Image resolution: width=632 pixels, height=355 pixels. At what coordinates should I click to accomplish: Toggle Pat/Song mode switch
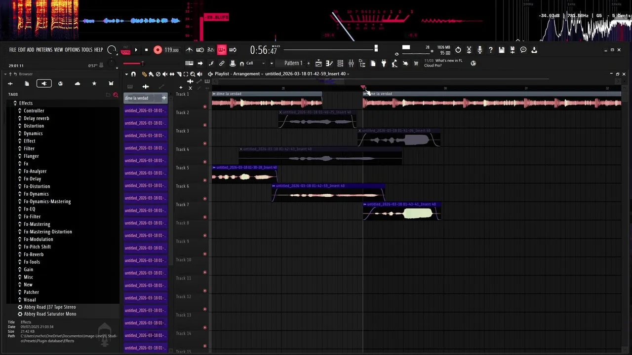pos(125,50)
